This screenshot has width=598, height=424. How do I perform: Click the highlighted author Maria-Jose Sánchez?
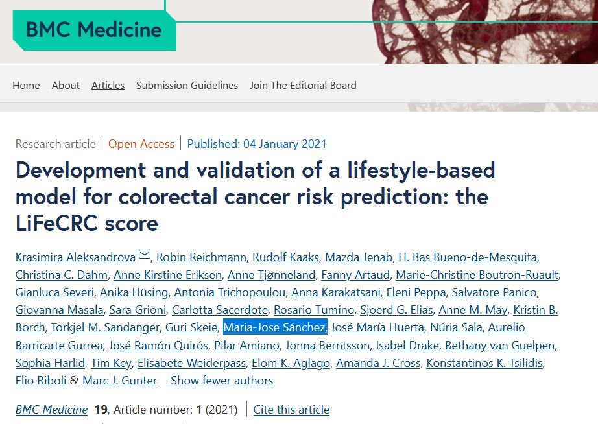coord(275,327)
